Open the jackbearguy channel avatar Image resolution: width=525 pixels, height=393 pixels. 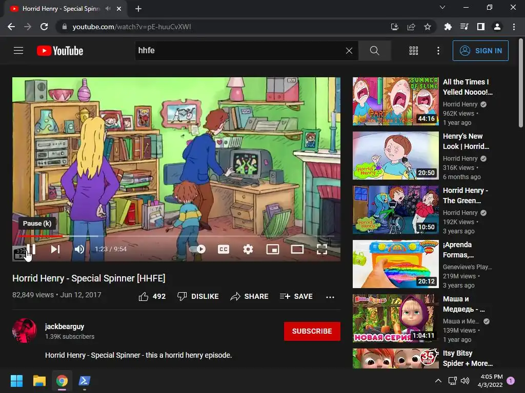tap(25, 331)
